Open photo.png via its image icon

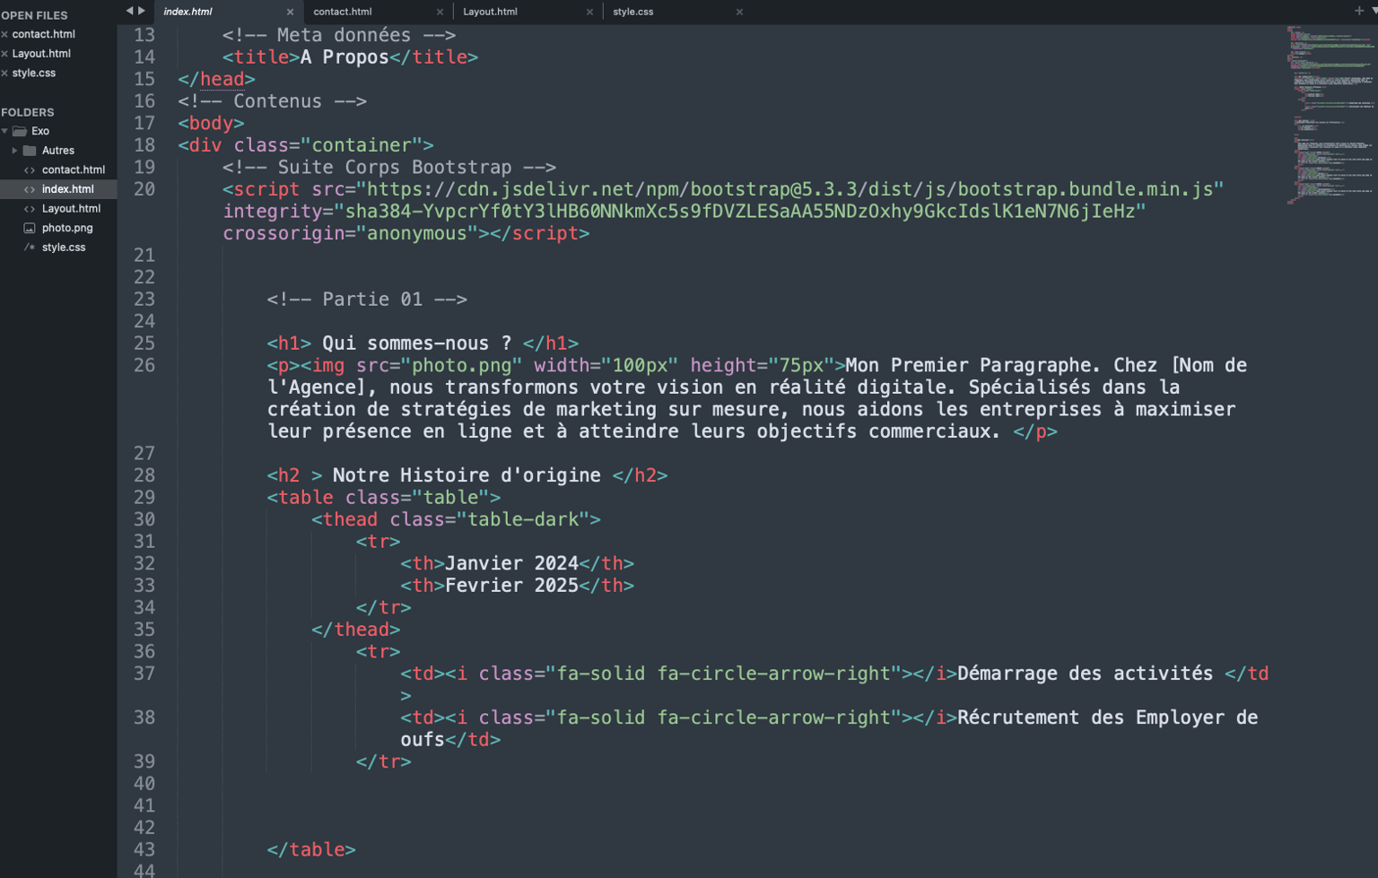click(30, 229)
